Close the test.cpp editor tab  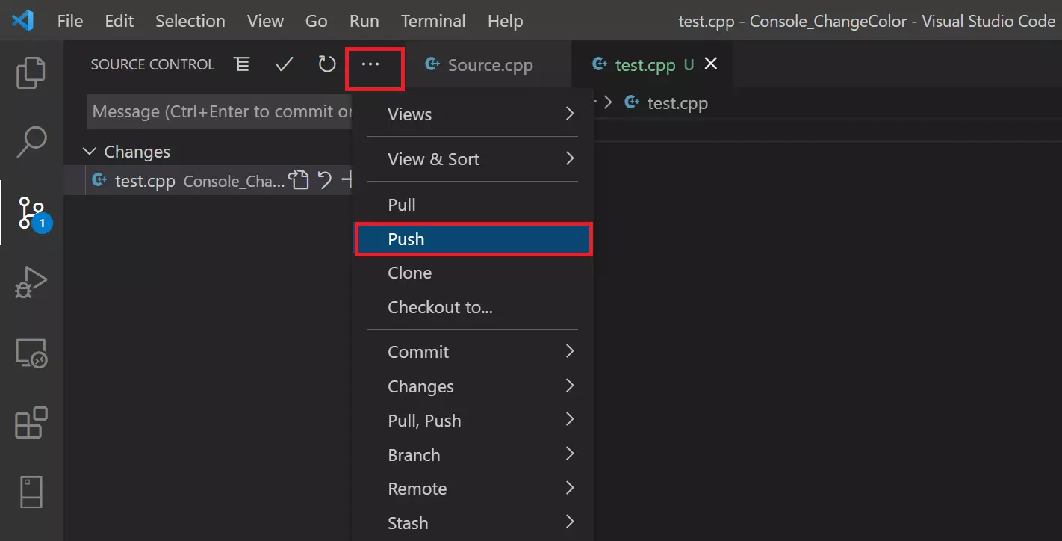pyautogui.click(x=711, y=64)
